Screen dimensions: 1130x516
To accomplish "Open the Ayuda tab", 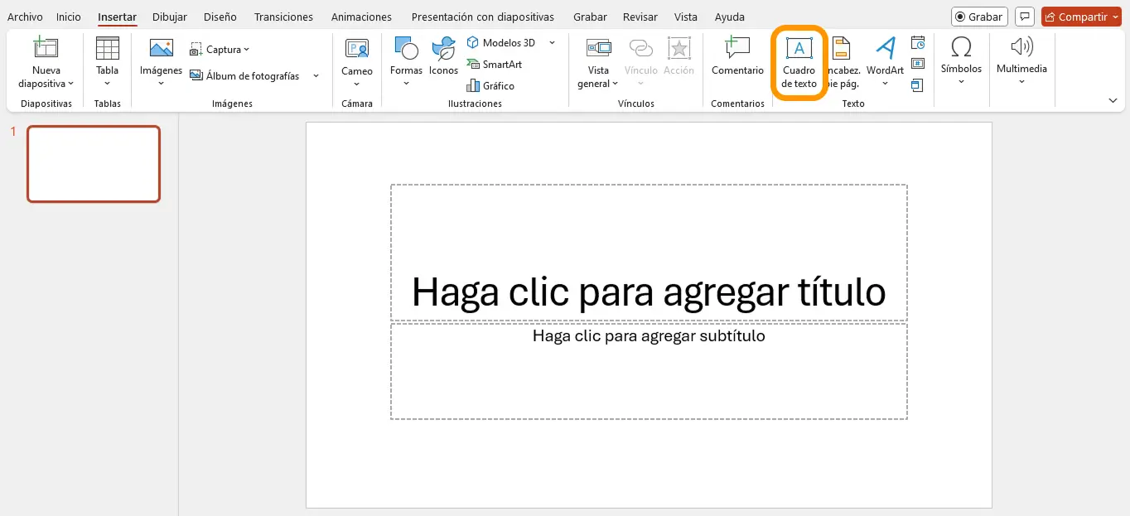I will click(730, 17).
